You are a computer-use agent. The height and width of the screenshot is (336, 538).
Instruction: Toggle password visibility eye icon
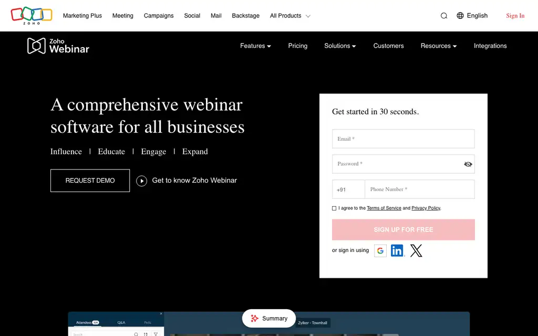click(468, 164)
